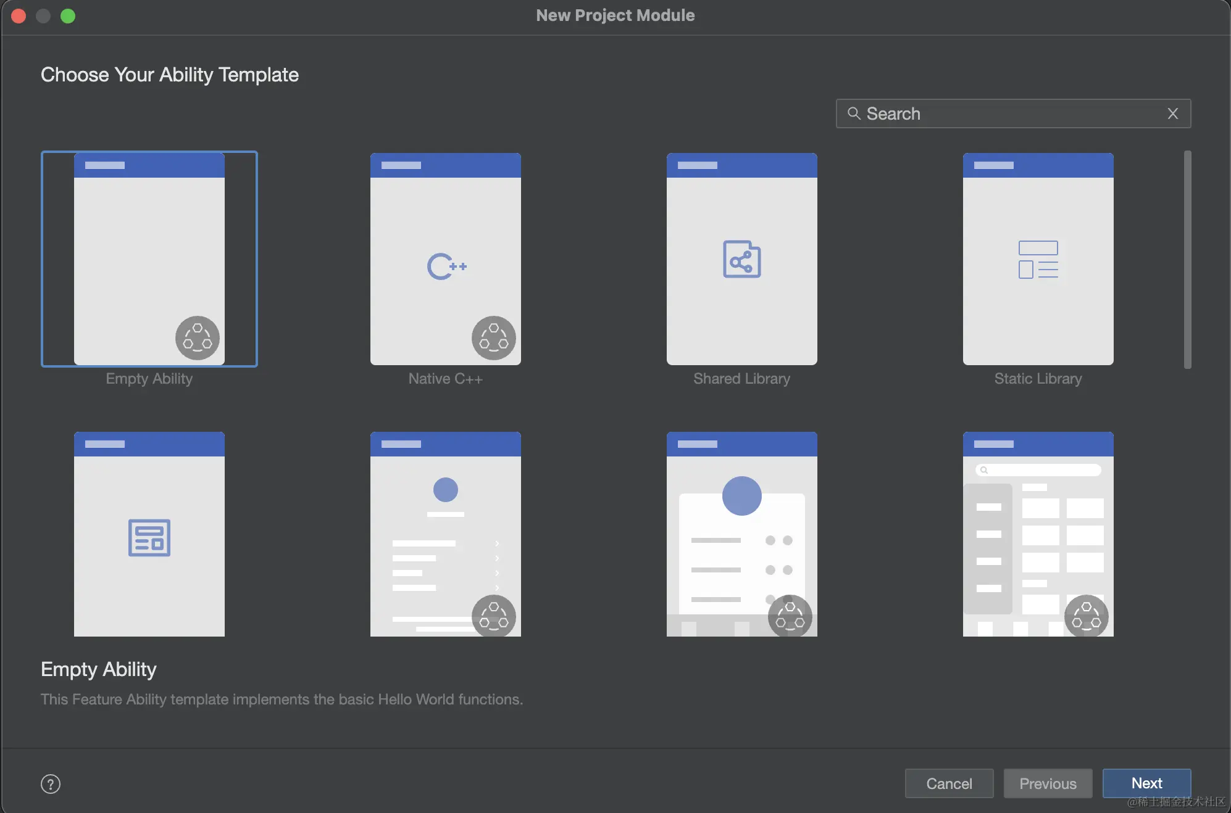Open help with the question mark icon
This screenshot has height=813, width=1231.
tap(51, 784)
